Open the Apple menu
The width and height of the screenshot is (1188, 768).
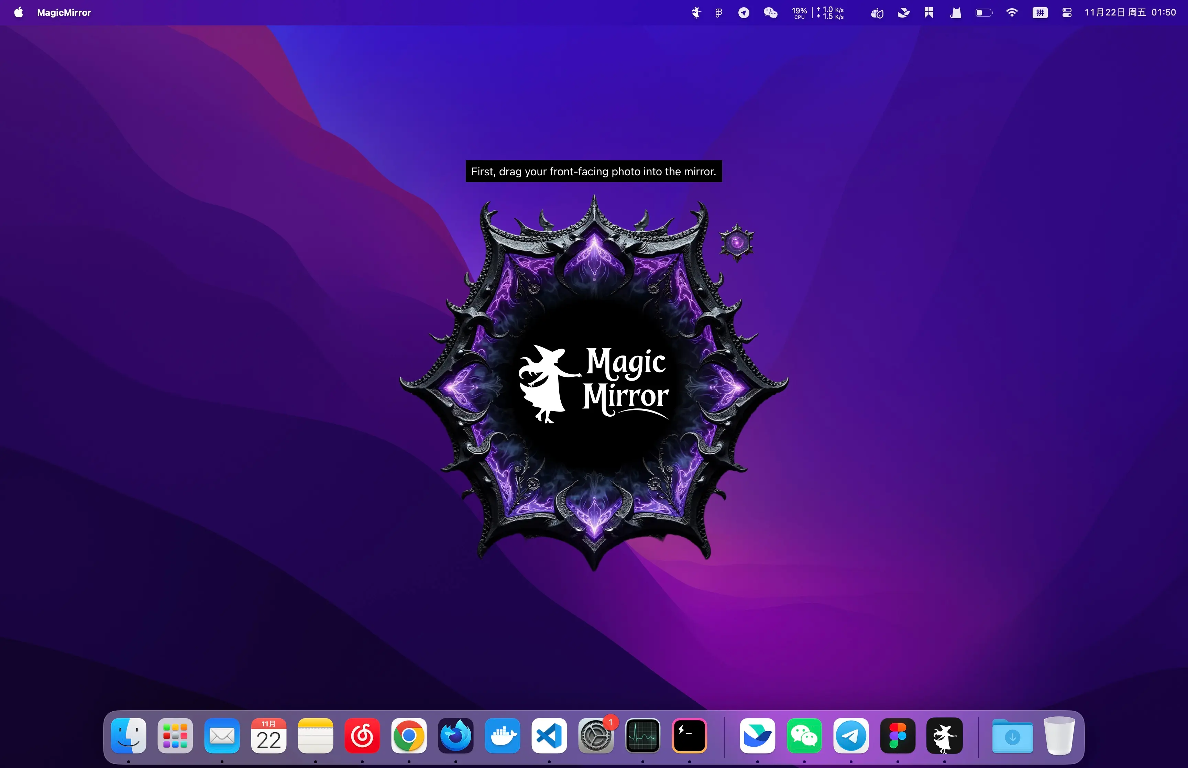(x=19, y=12)
